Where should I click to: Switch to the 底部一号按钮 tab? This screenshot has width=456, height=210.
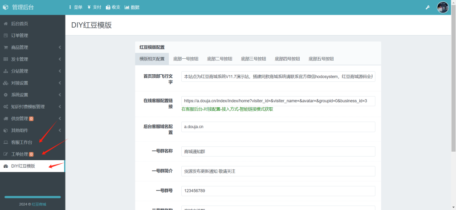(186, 59)
